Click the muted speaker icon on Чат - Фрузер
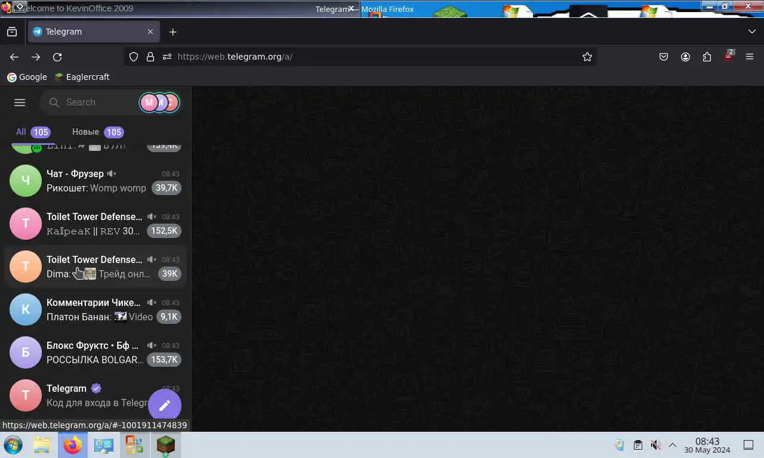Screen dimensions: 764x458 coord(112,174)
